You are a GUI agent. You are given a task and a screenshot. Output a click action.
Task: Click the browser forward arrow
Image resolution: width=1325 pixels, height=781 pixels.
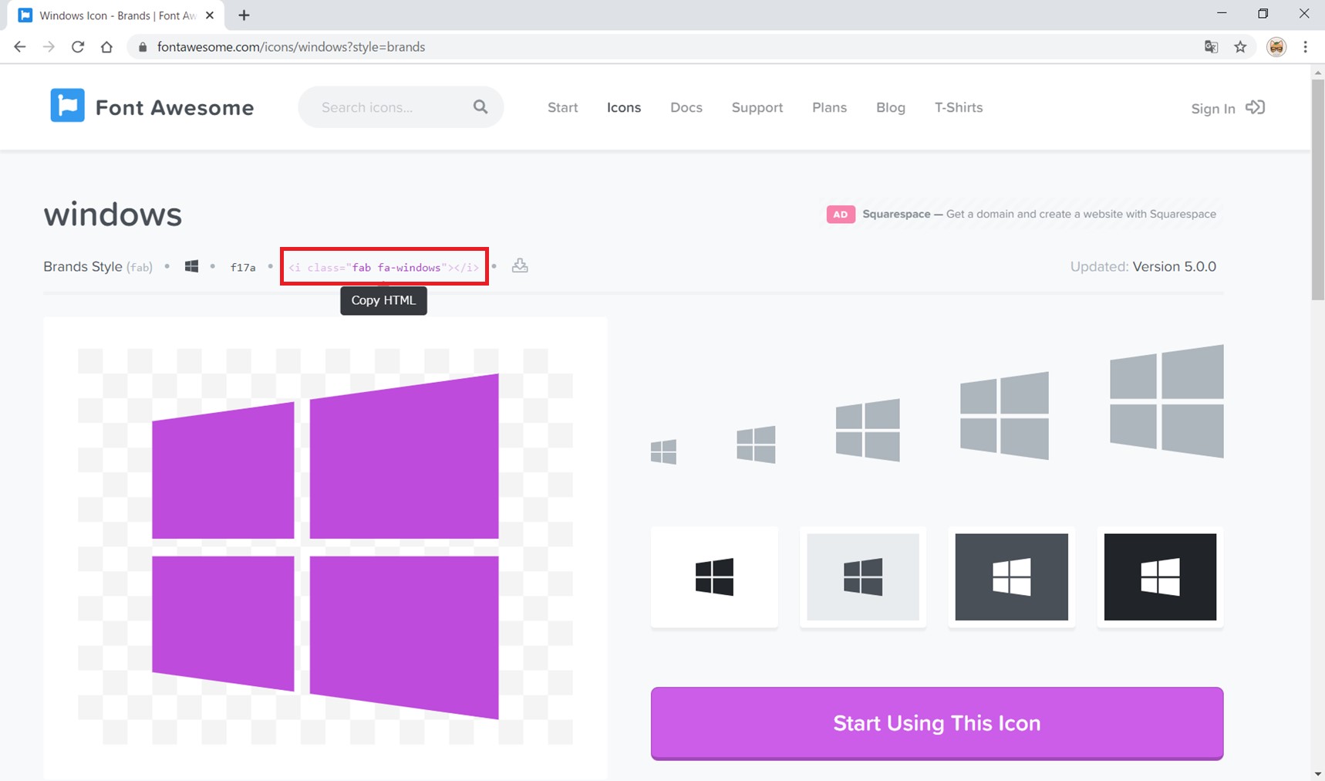tap(49, 47)
